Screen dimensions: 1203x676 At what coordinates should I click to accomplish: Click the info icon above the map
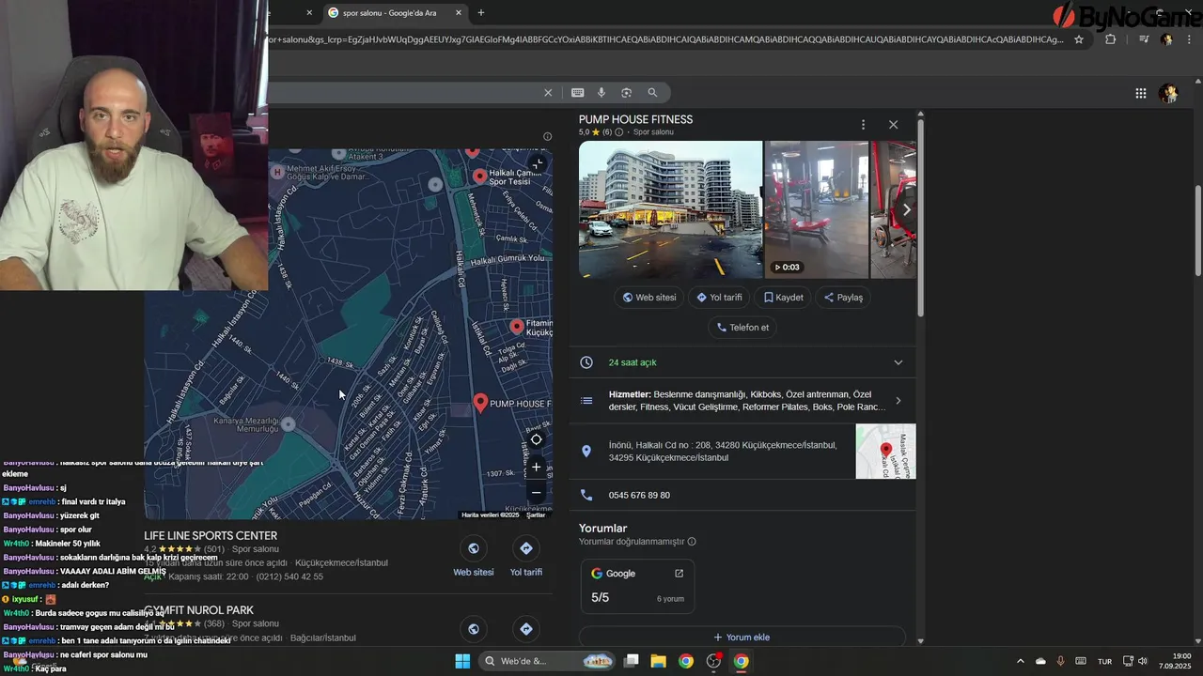coord(547,136)
